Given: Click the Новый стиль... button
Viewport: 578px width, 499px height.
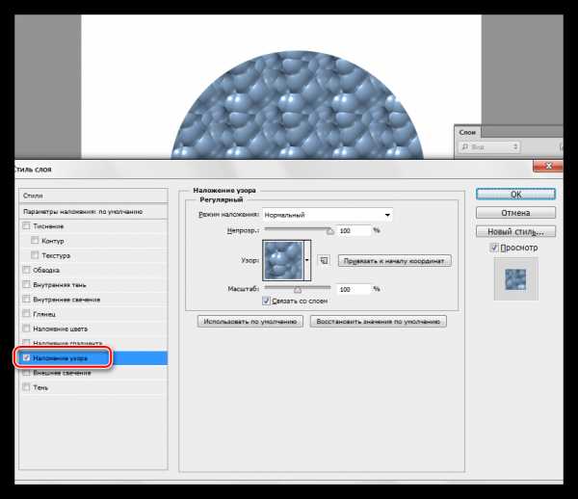Looking at the screenshot, I should [515, 231].
